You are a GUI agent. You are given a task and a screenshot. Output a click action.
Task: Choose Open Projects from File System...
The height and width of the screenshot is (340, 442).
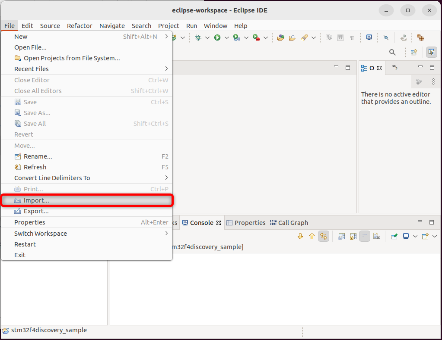coord(86,58)
